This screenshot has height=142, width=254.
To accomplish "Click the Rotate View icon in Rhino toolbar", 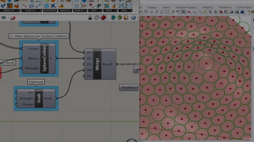I will [x=152, y=12].
